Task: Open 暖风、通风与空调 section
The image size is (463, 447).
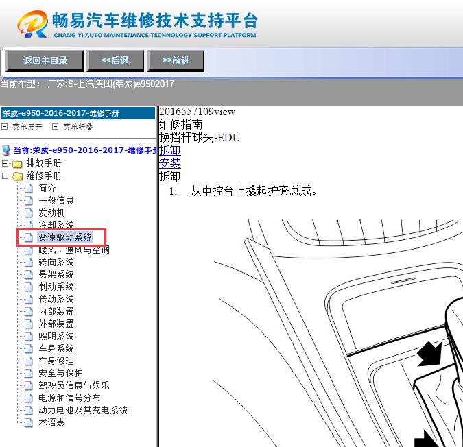Action: (x=74, y=250)
